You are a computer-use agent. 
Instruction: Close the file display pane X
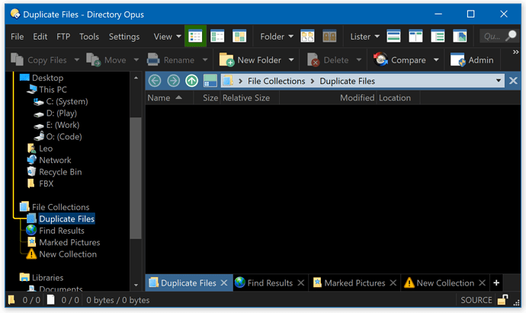click(513, 81)
